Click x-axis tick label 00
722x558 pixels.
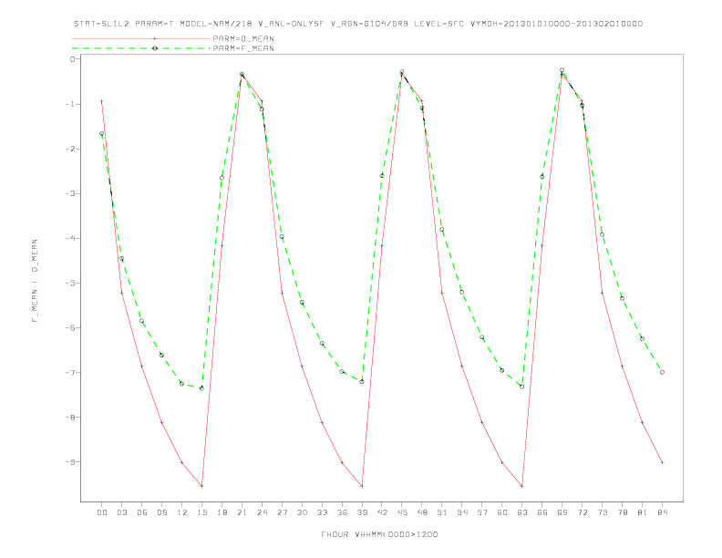point(102,512)
